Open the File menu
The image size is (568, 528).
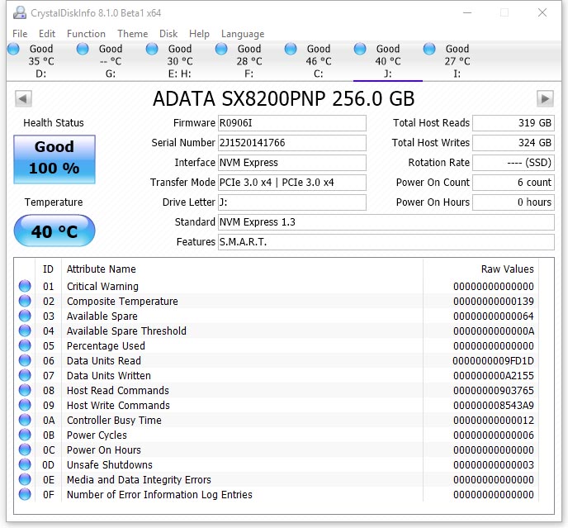[20, 34]
